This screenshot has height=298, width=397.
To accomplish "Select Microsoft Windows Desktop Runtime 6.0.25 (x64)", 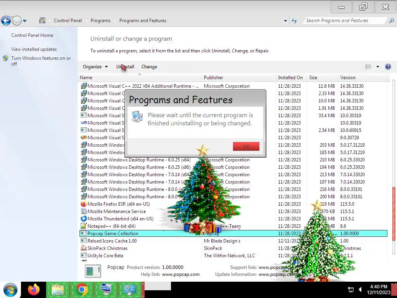I will pos(233,160).
